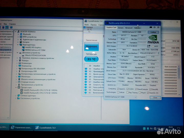Select Intel(R) HD Graphics in device tree
184x138 pixels.
tap(33, 48)
